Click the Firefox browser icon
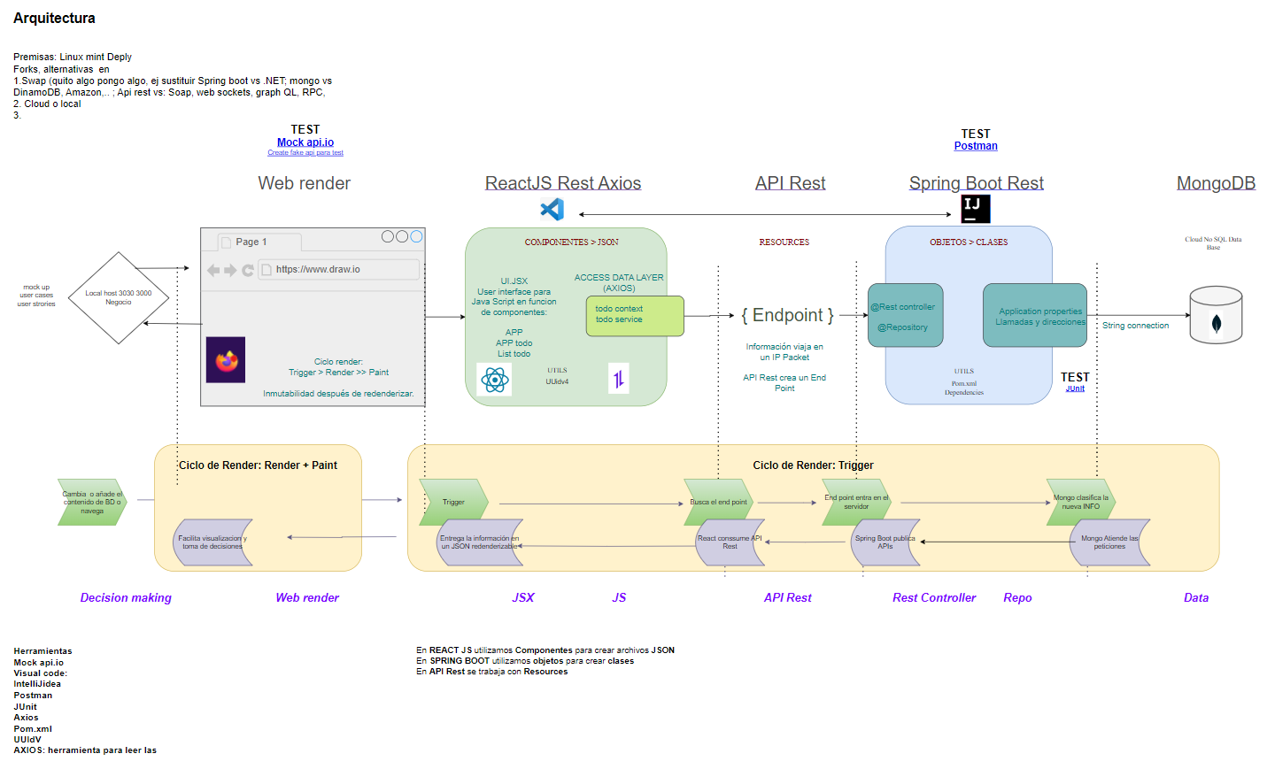Image resolution: width=1267 pixels, height=769 pixels. [226, 360]
